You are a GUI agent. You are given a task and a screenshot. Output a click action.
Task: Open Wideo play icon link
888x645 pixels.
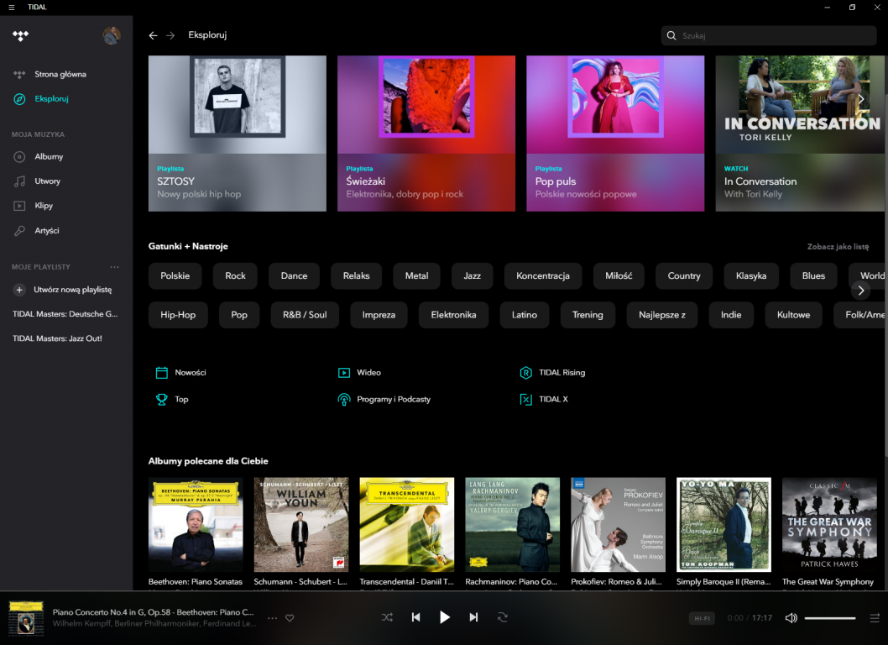point(344,373)
